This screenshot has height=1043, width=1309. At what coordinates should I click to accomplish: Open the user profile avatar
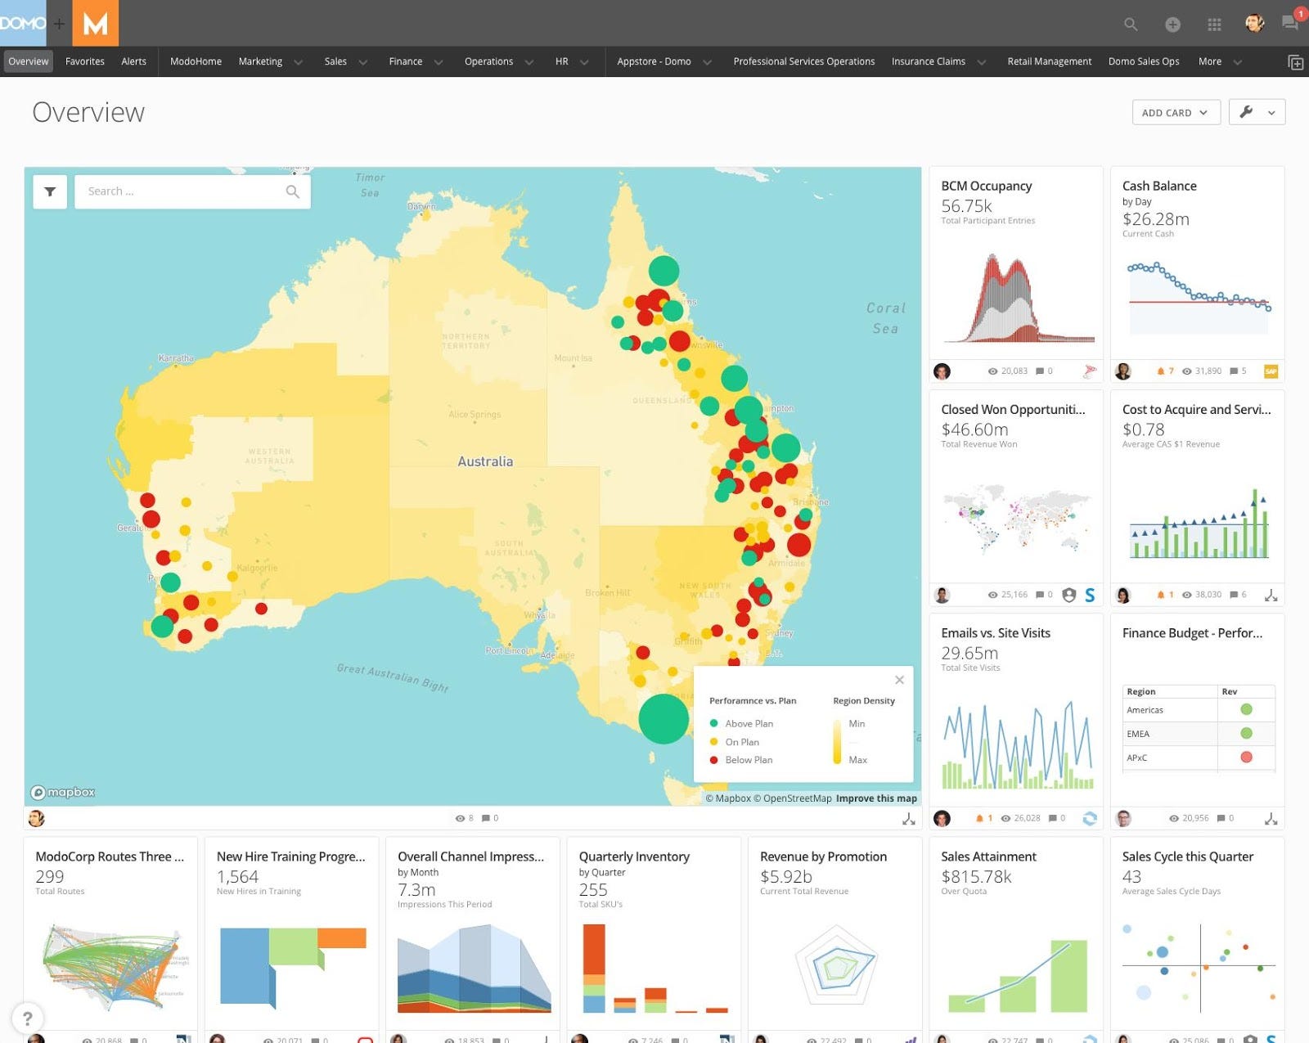click(1254, 23)
